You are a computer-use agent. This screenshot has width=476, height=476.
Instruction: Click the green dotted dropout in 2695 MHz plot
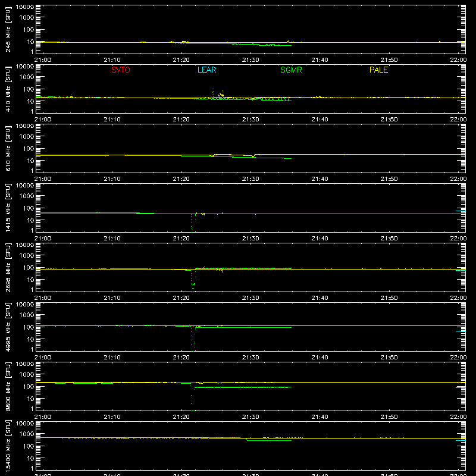coord(193,281)
